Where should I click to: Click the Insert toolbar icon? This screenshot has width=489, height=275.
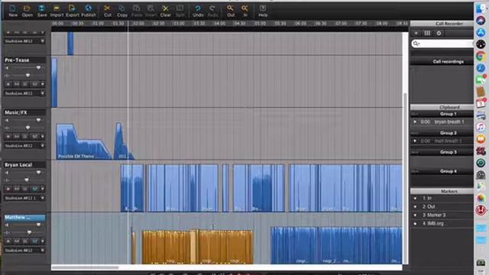point(151,8)
